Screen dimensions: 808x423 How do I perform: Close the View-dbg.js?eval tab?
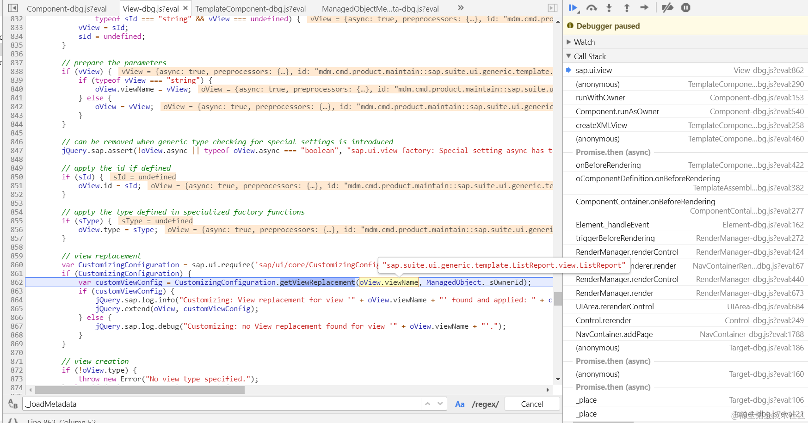coord(185,8)
